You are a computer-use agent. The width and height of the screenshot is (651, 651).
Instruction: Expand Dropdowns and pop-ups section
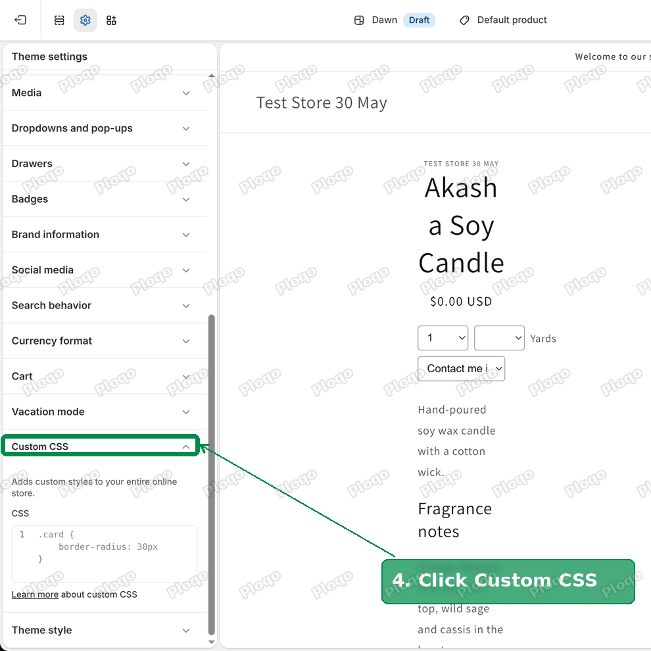pos(104,128)
